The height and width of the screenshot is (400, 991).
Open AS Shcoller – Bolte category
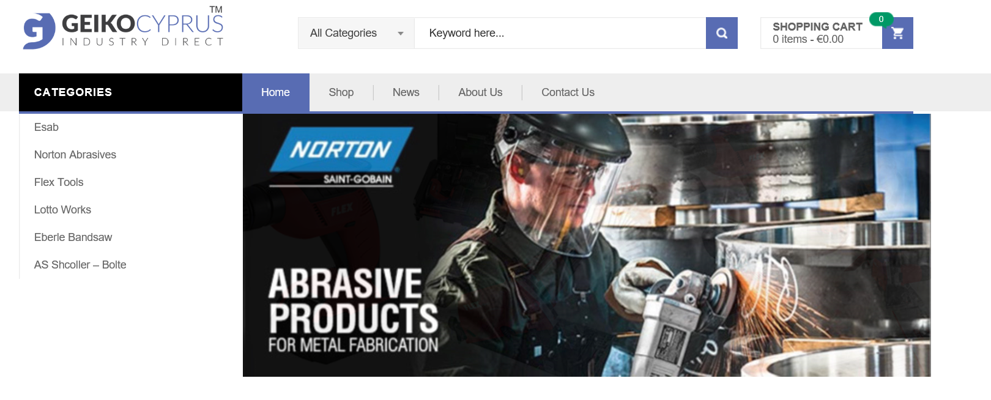tap(80, 265)
